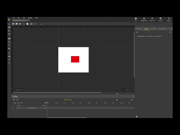Select the Pen tool
The width and height of the screenshot is (180, 135).
9,42
